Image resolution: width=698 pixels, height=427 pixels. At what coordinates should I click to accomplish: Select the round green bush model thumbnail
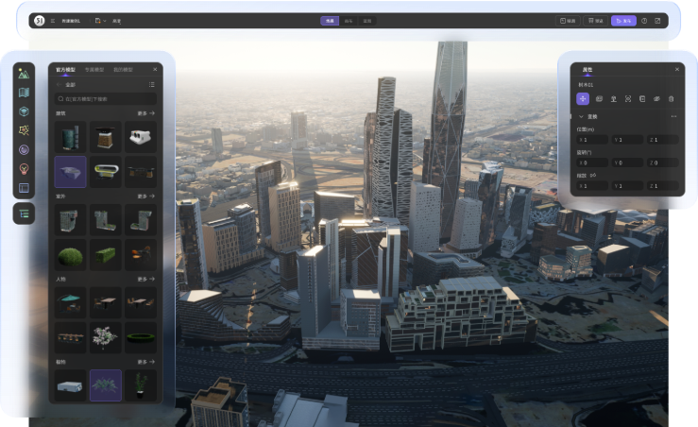click(x=69, y=254)
